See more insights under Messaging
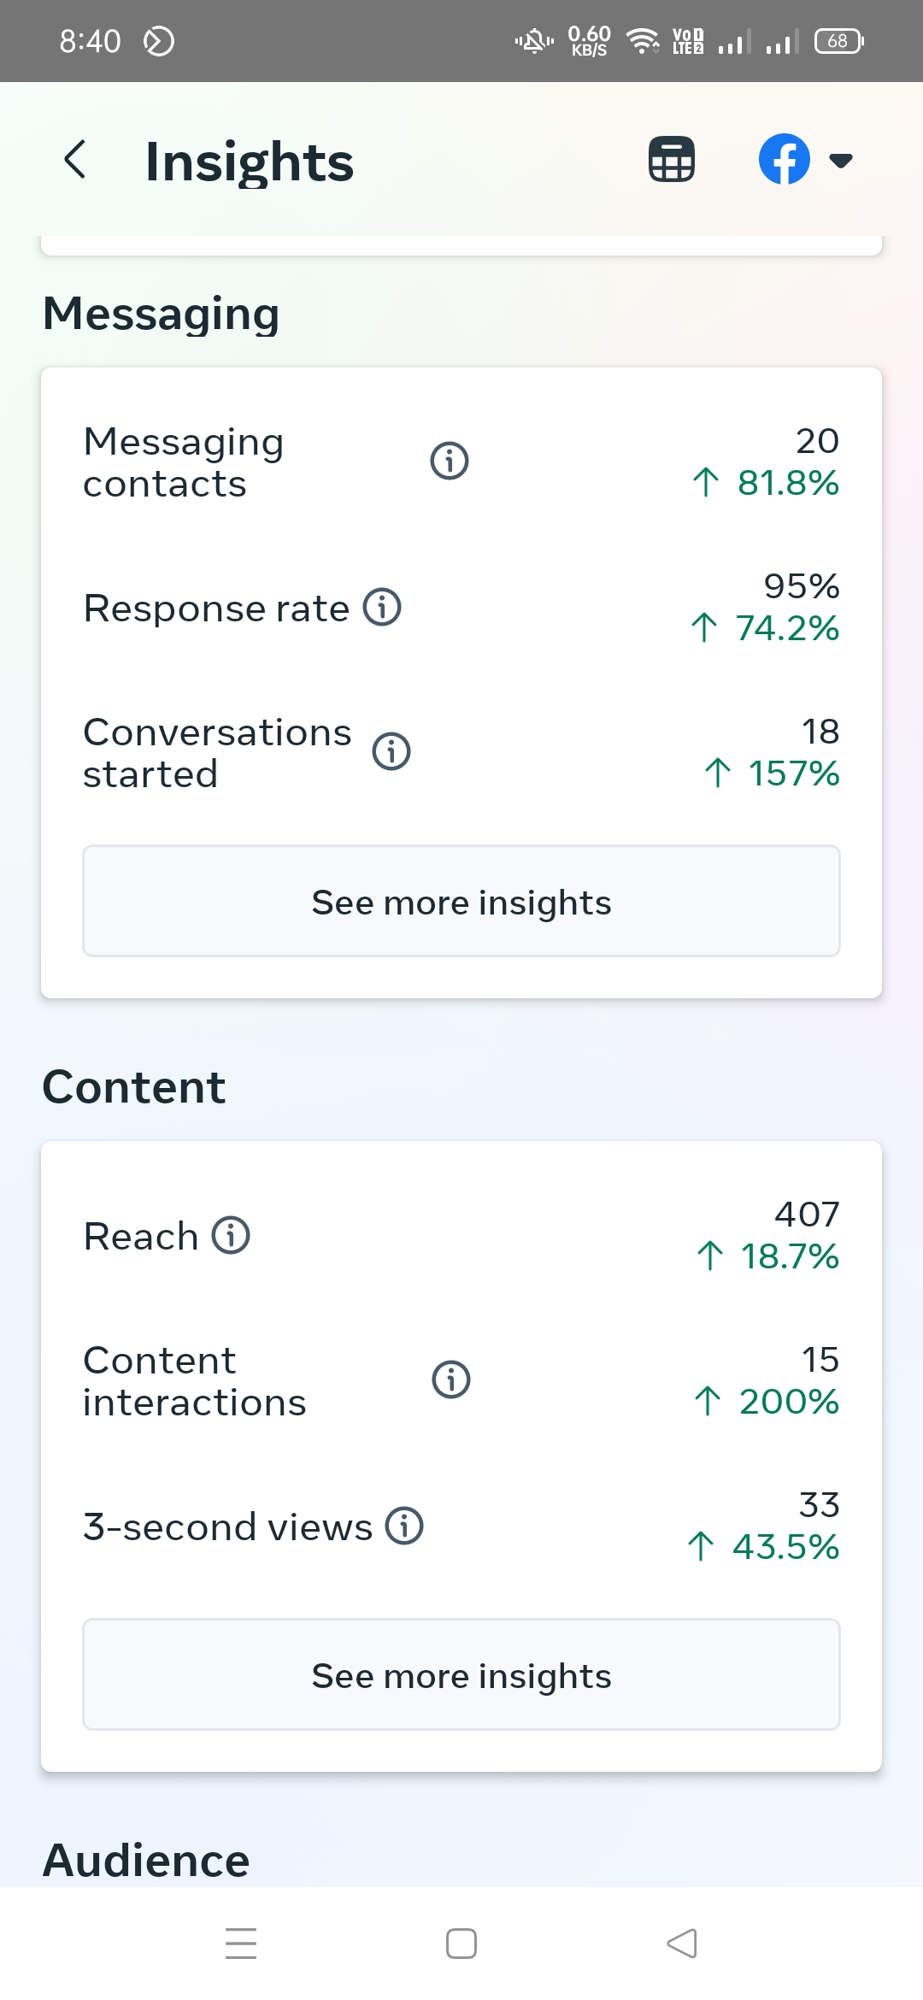 (461, 902)
